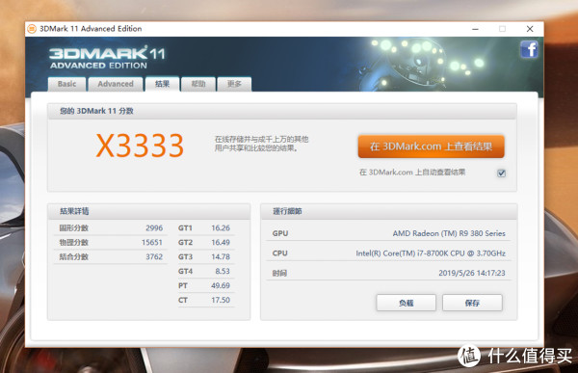Viewport: 578px width, 373px height.
Task: Click the 保存 save button
Action: click(x=472, y=303)
